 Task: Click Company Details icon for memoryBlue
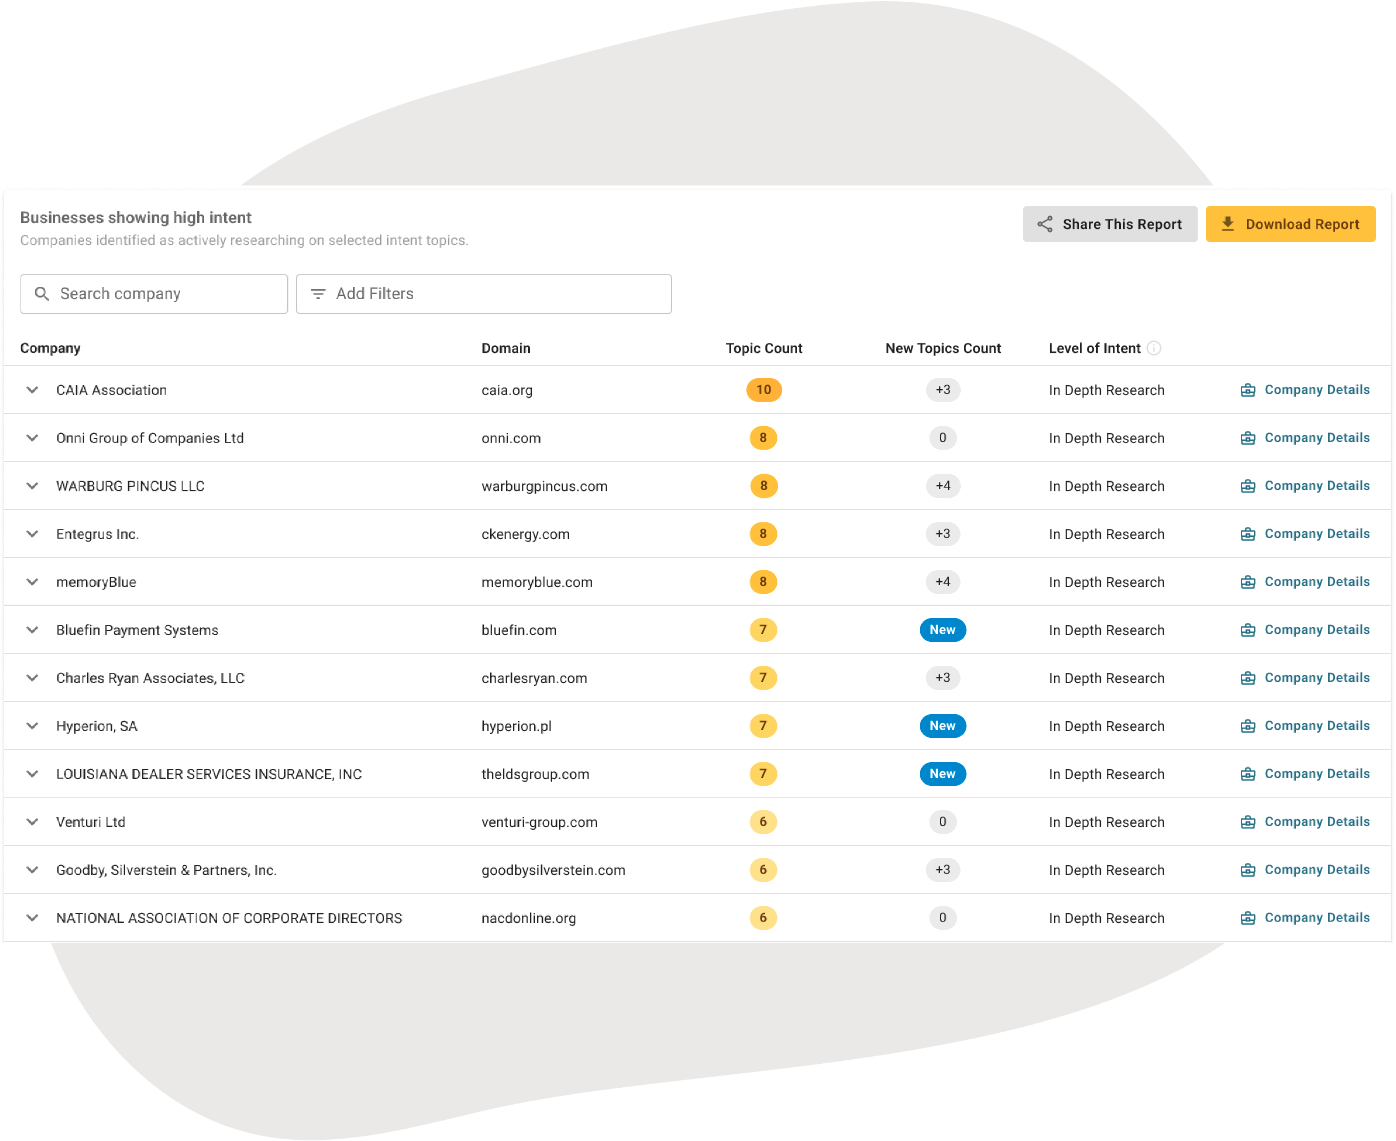pyautogui.click(x=1247, y=582)
